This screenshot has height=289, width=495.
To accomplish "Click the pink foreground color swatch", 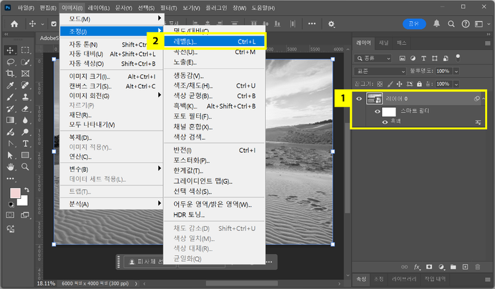I will point(13,194).
